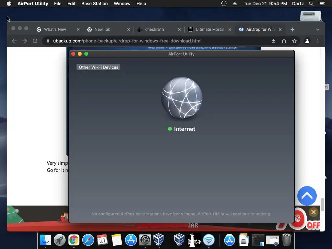Open Apple menu

click(9, 4)
